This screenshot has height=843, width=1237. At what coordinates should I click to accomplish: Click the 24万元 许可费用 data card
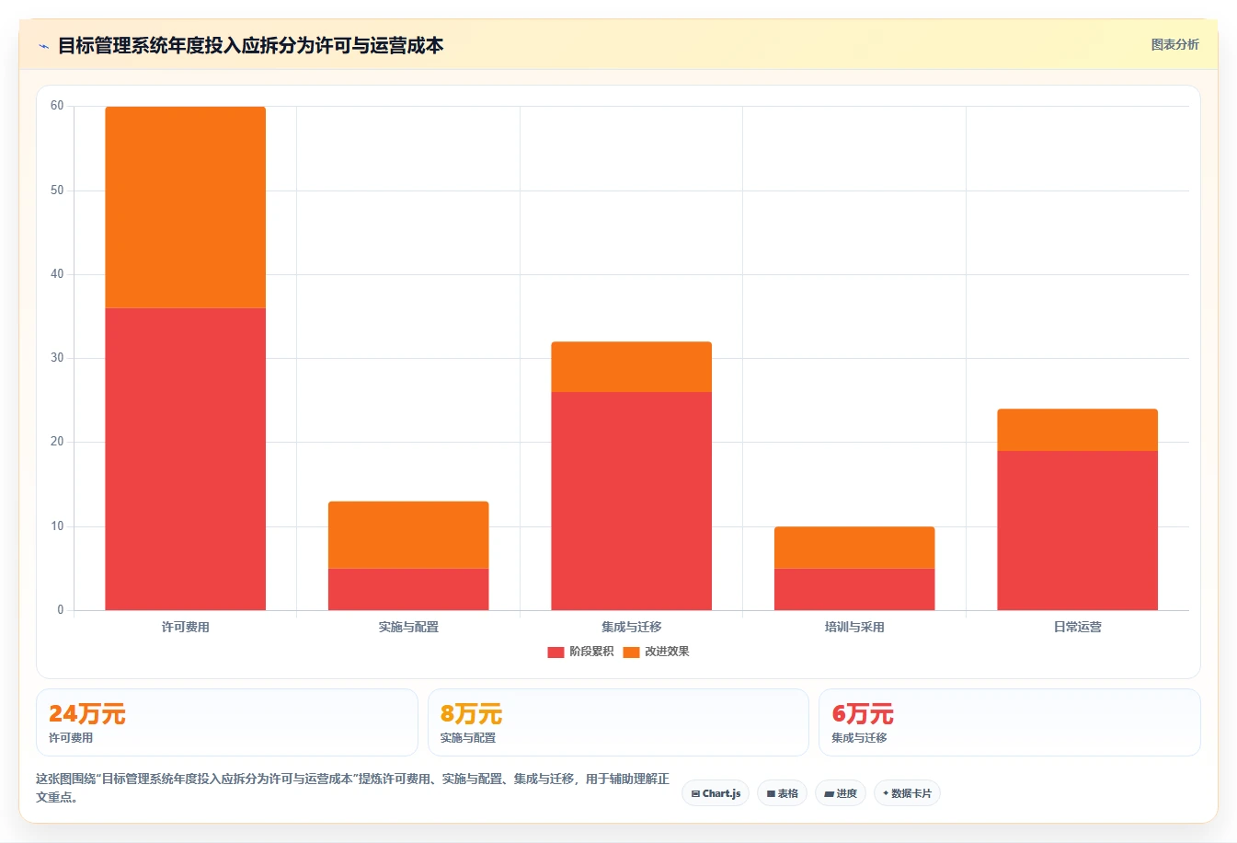click(x=227, y=722)
